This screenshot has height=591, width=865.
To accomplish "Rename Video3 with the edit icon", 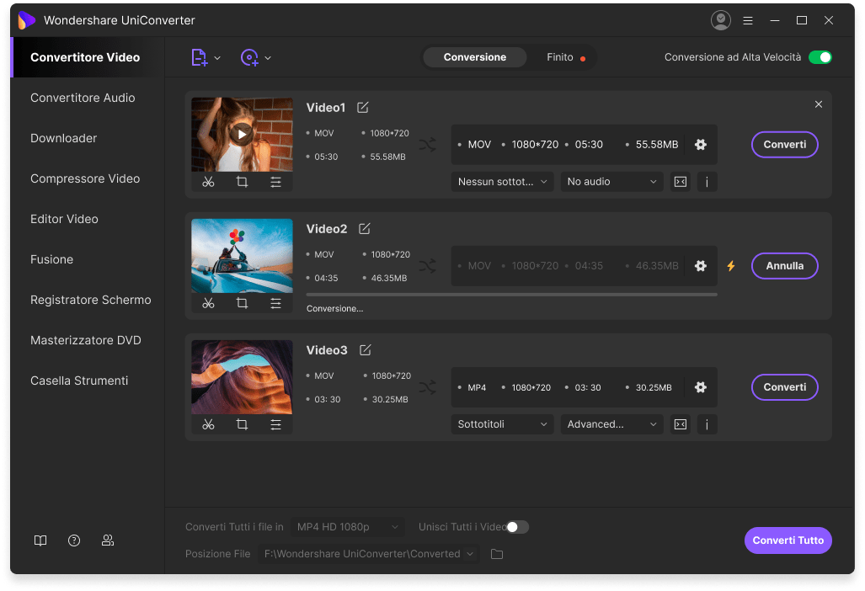I will tap(366, 350).
